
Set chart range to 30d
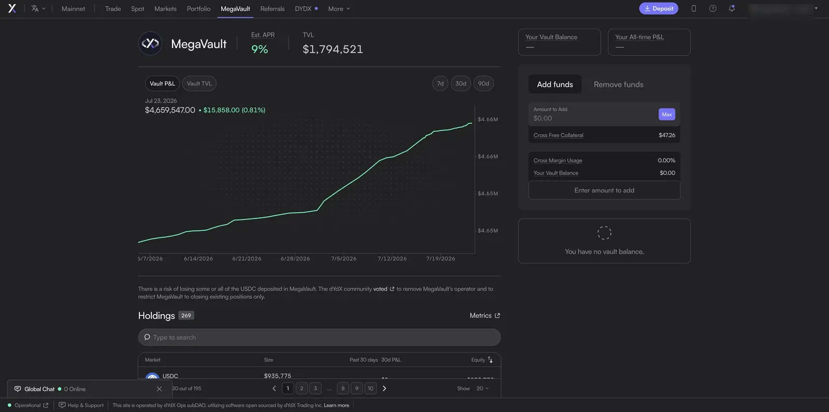(x=461, y=83)
